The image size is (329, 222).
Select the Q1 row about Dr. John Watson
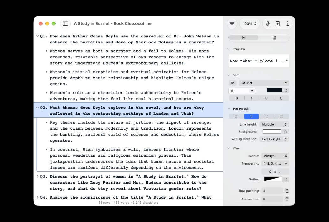(x=128, y=39)
